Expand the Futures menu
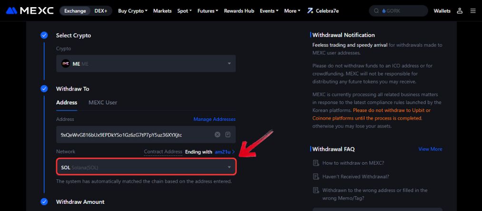The width and height of the screenshot is (482, 211). click(208, 11)
